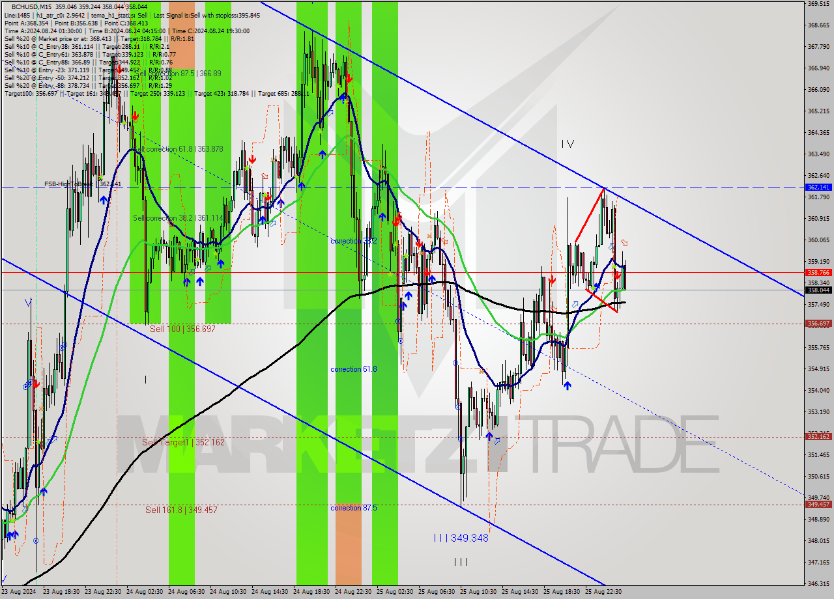Image resolution: width=834 pixels, height=599 pixels.
Task: Click the BCHUSD,M15 chart title
Action: point(33,7)
